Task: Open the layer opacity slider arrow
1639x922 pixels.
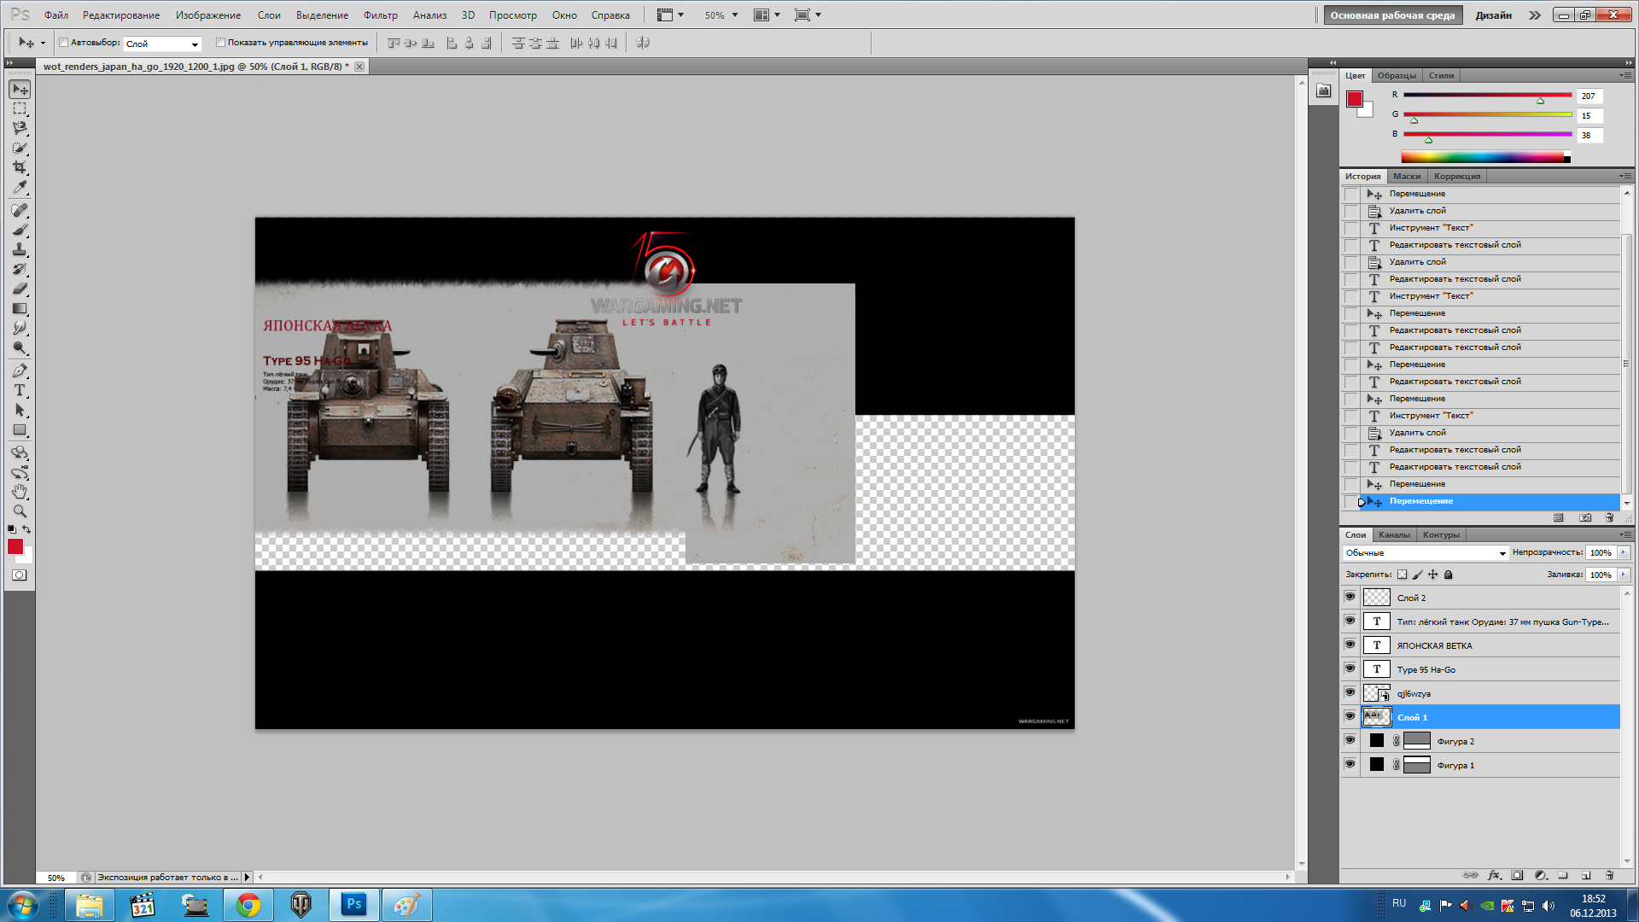Action: coord(1624,553)
